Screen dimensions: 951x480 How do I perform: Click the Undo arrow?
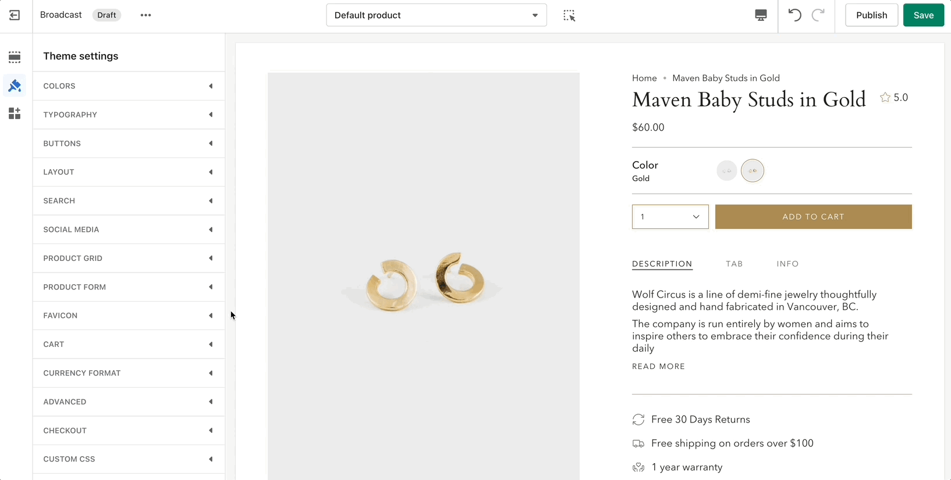794,15
